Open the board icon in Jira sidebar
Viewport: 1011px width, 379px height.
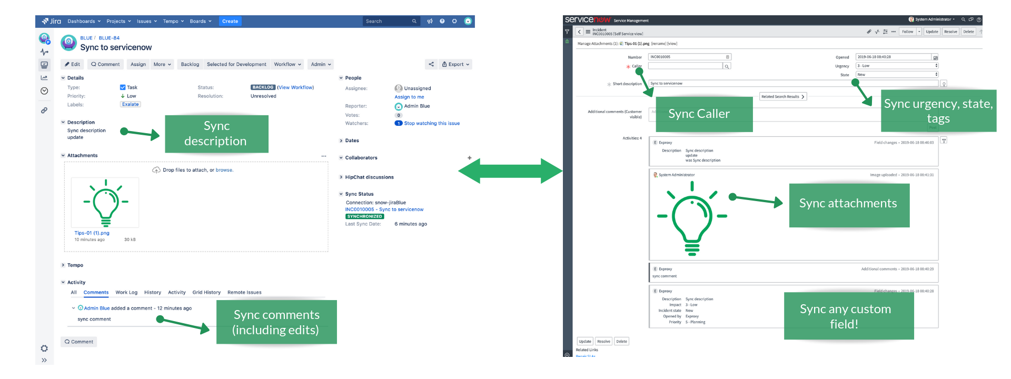pos(44,65)
